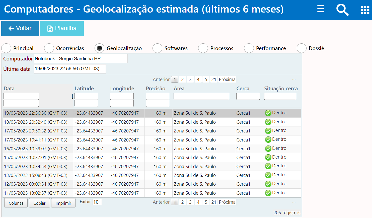Click the Voltar back arrow button
The image size is (372, 218).
(20, 28)
